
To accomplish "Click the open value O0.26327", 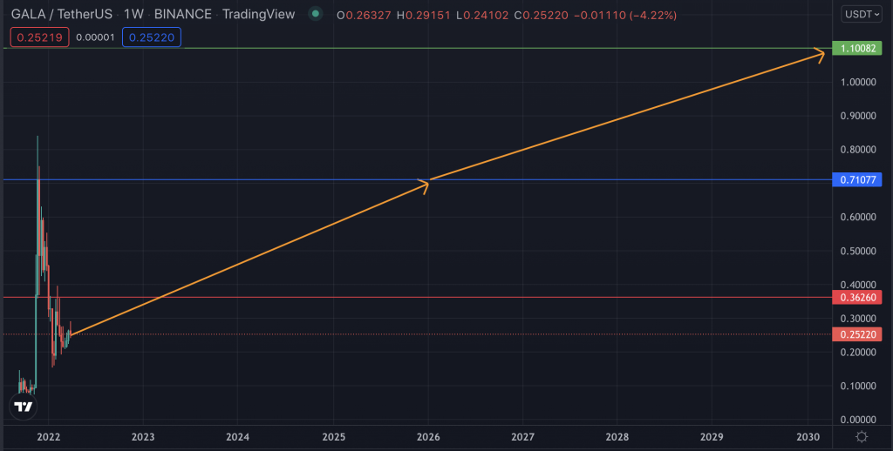I will click(364, 16).
